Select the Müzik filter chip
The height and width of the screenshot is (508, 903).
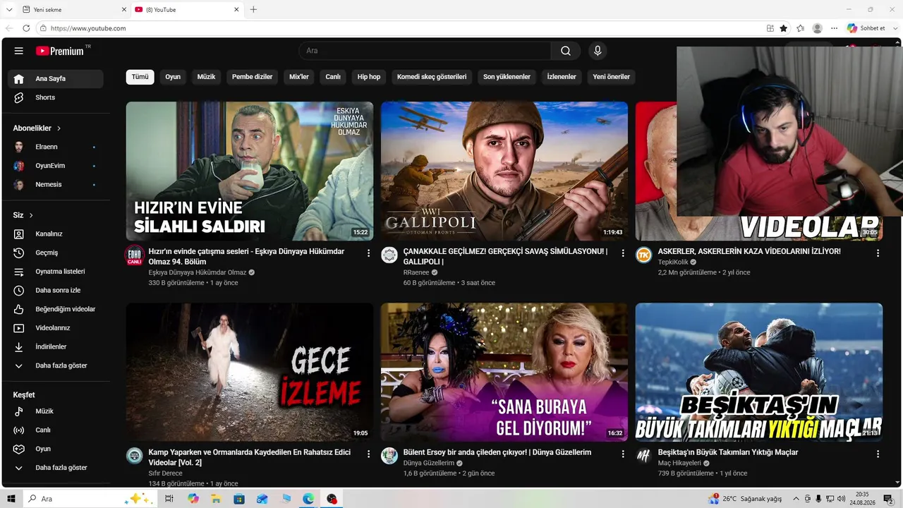206,77
